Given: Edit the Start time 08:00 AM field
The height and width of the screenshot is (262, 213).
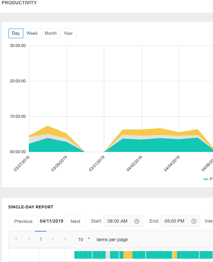Looking at the screenshot, I should pos(123,221).
